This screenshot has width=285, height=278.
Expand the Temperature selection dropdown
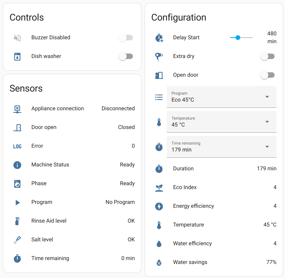click(x=221, y=122)
